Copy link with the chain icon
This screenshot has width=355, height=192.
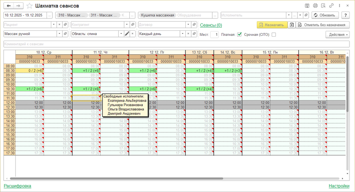(331, 6)
